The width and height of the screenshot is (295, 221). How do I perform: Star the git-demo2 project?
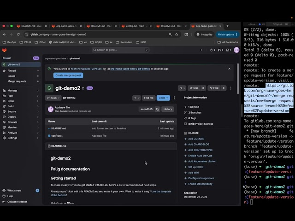(194, 88)
